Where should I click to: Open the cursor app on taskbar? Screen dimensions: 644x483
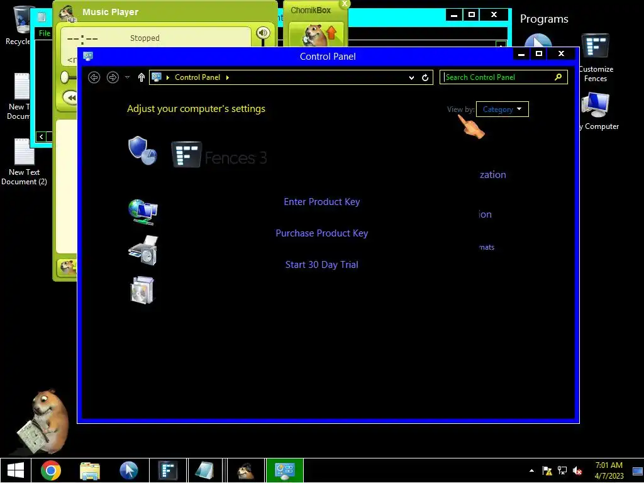(128, 470)
